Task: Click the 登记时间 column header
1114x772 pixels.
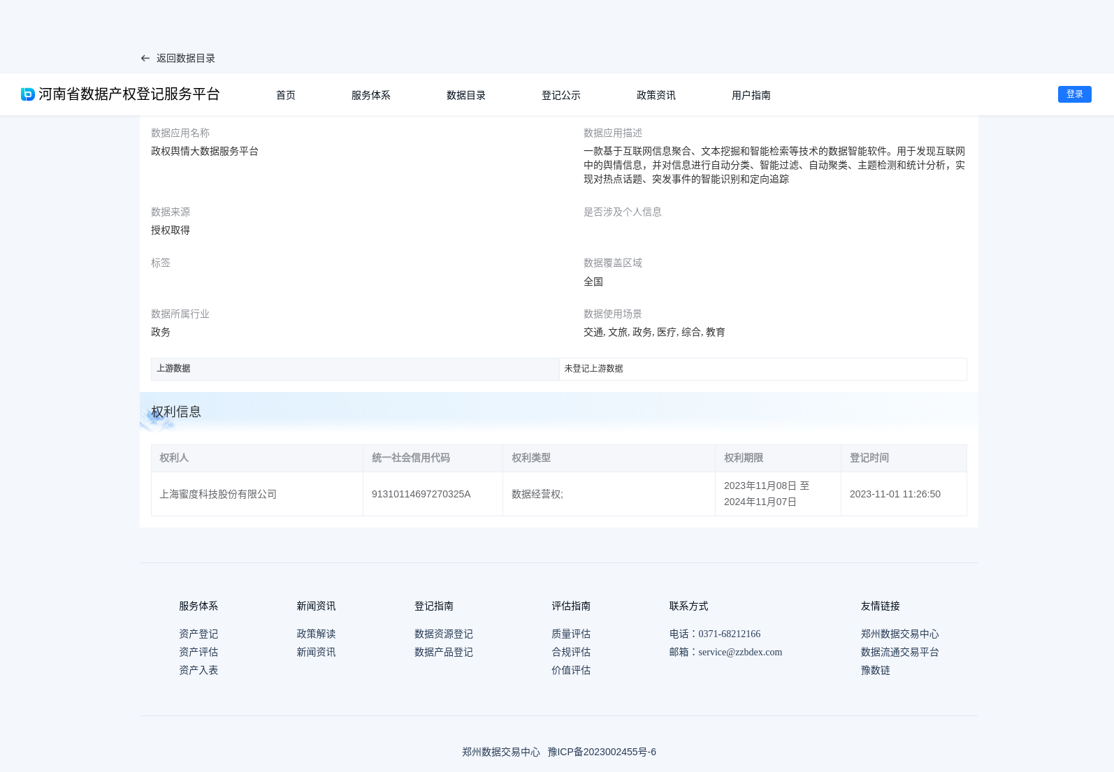Action: coord(904,458)
